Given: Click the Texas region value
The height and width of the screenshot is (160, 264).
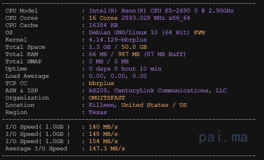Looking at the screenshot, I should 98,112.
